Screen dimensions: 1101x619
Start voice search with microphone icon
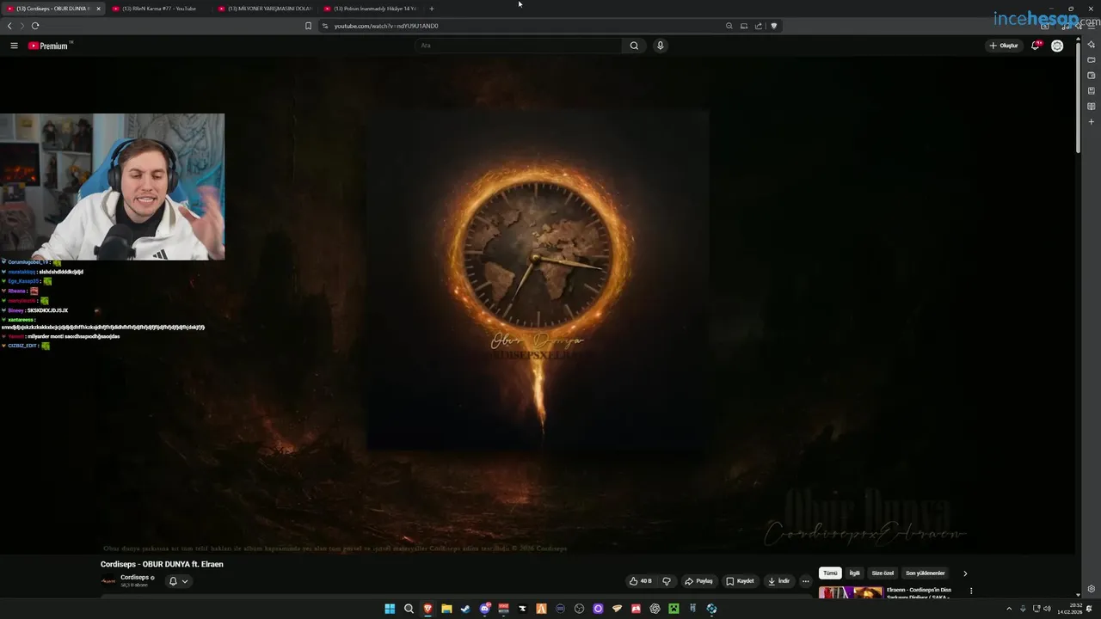click(x=660, y=46)
